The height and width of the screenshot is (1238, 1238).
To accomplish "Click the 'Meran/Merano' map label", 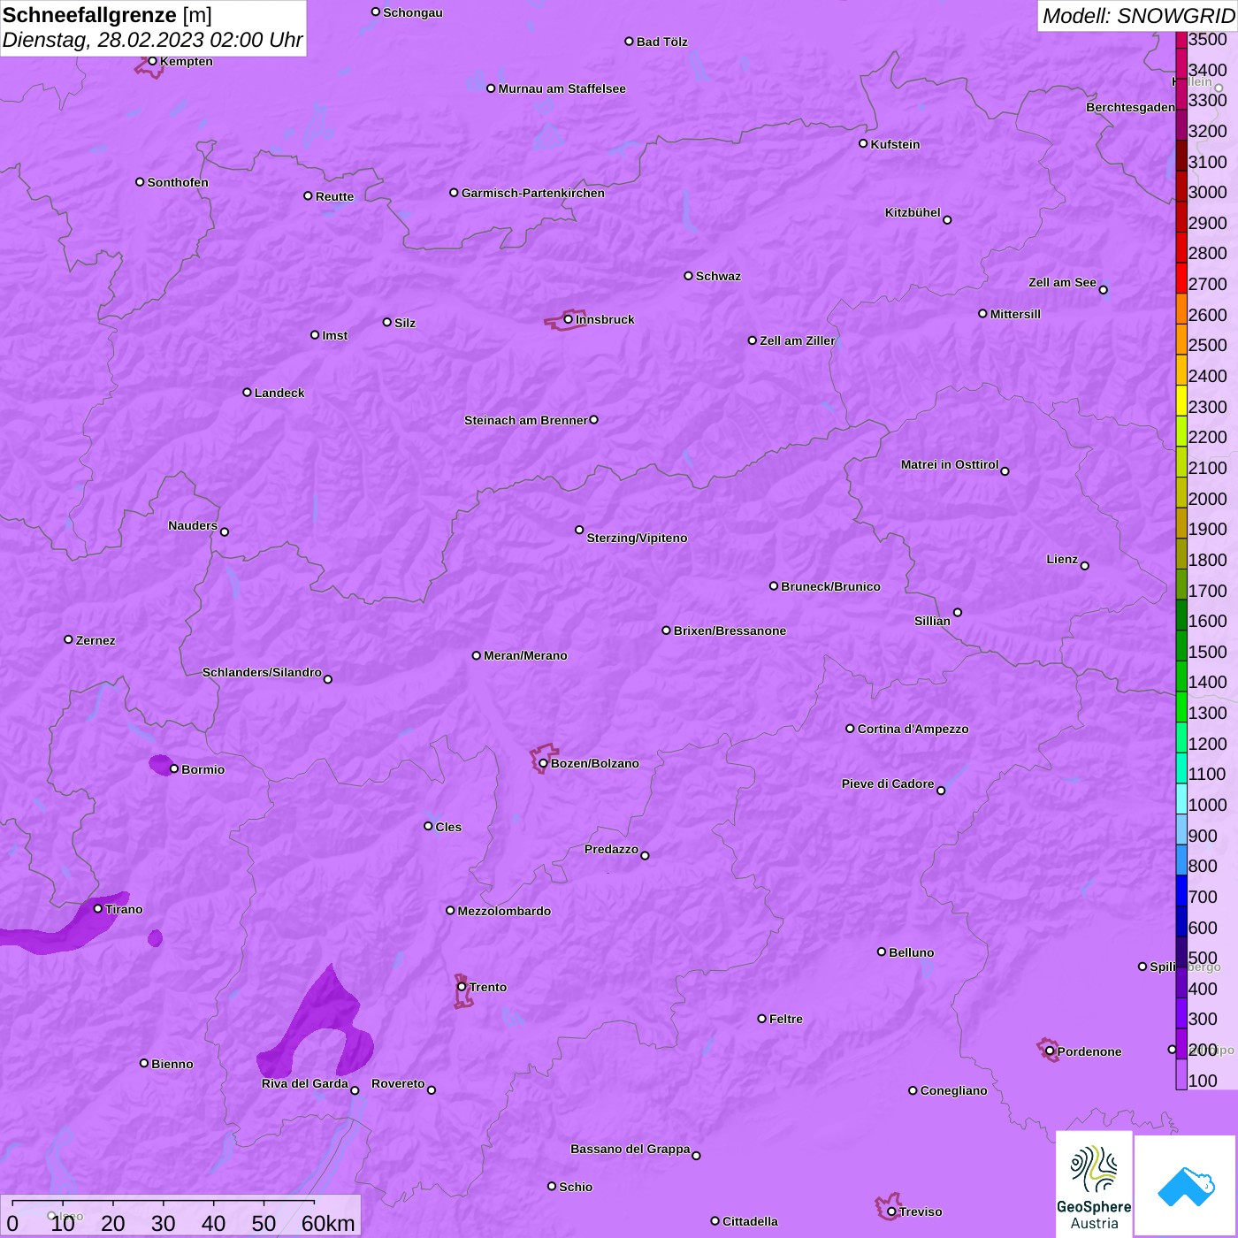I will (x=525, y=655).
